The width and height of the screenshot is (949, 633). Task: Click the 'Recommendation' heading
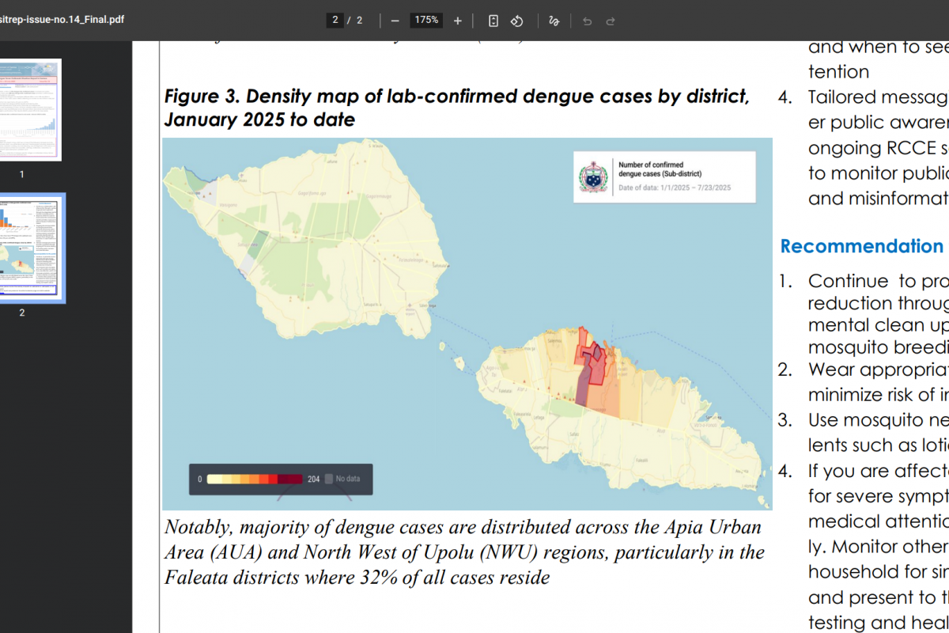pos(861,246)
